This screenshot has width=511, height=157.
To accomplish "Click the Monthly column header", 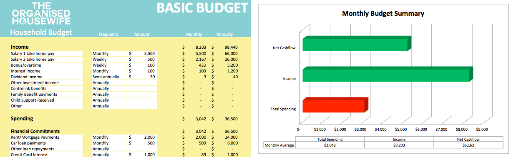I will [x=194, y=35].
